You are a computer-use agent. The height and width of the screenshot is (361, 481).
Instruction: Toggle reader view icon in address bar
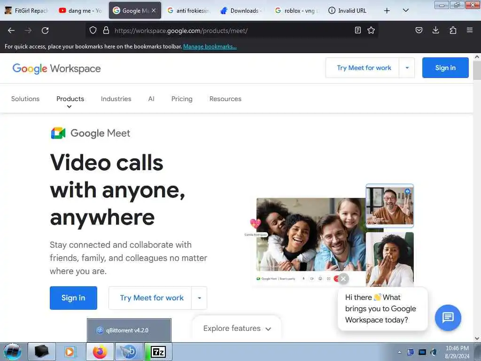click(x=357, y=30)
